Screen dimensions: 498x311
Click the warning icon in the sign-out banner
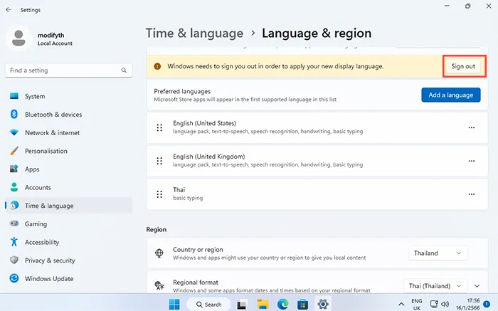click(157, 66)
